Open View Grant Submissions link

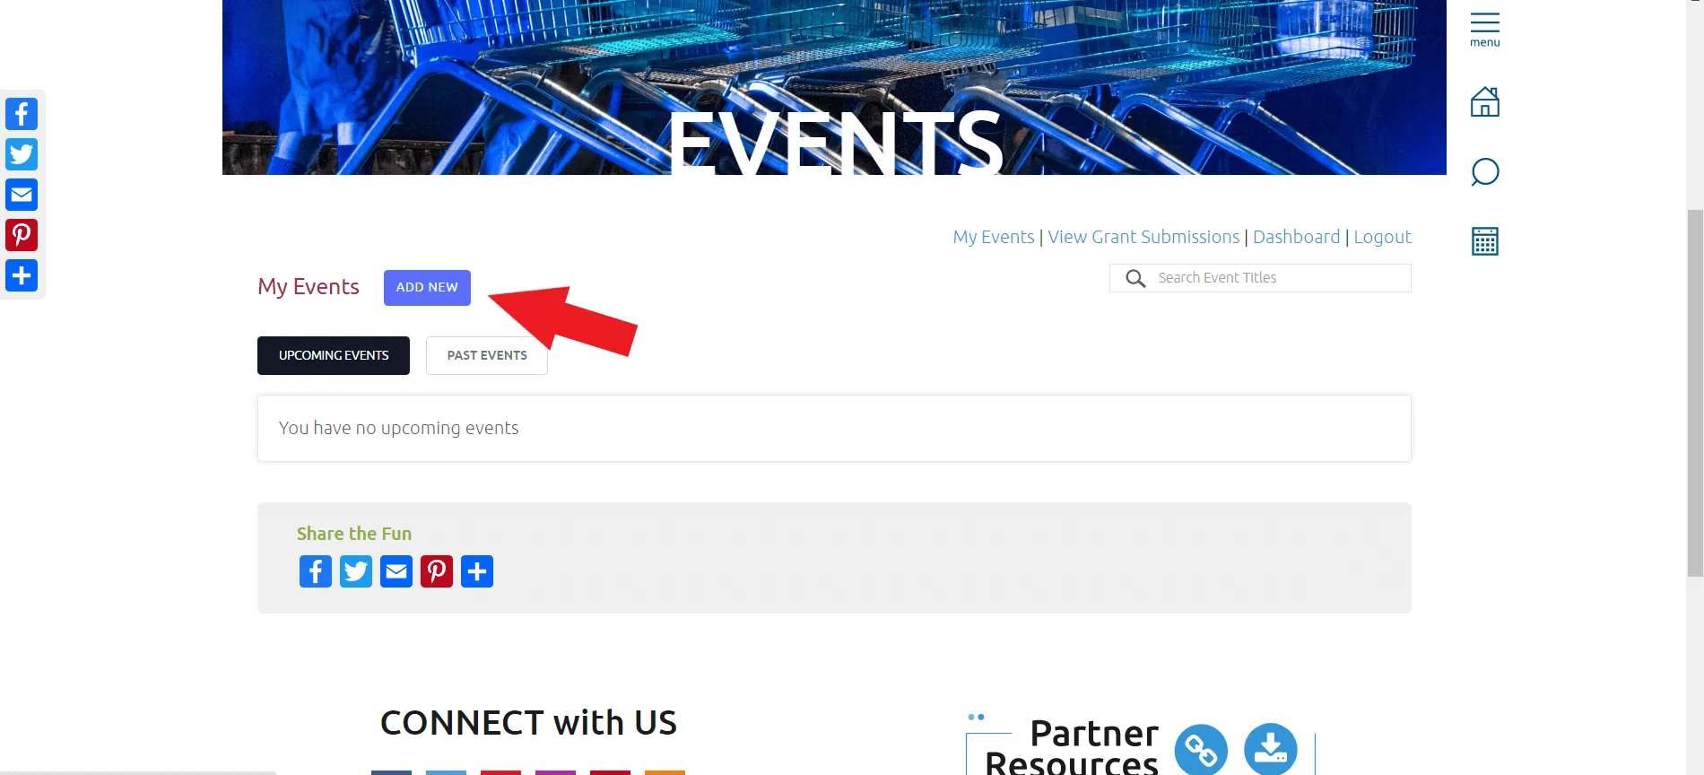(1143, 237)
